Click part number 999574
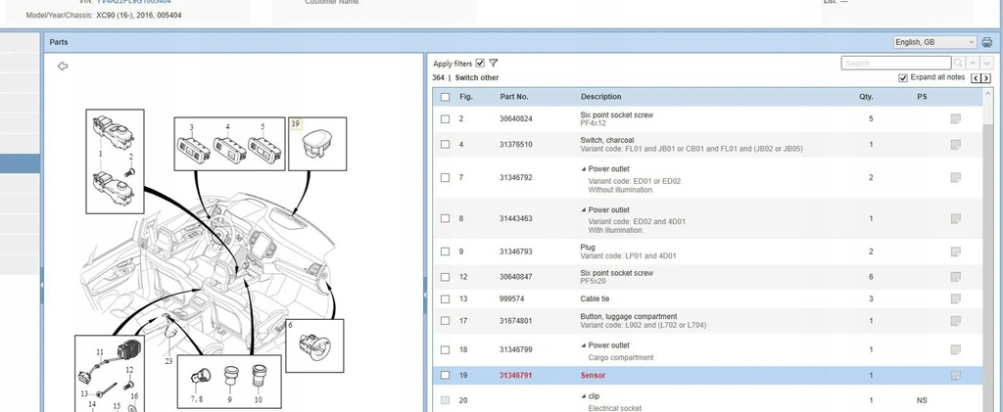This screenshot has height=412, width=1003. (x=511, y=298)
